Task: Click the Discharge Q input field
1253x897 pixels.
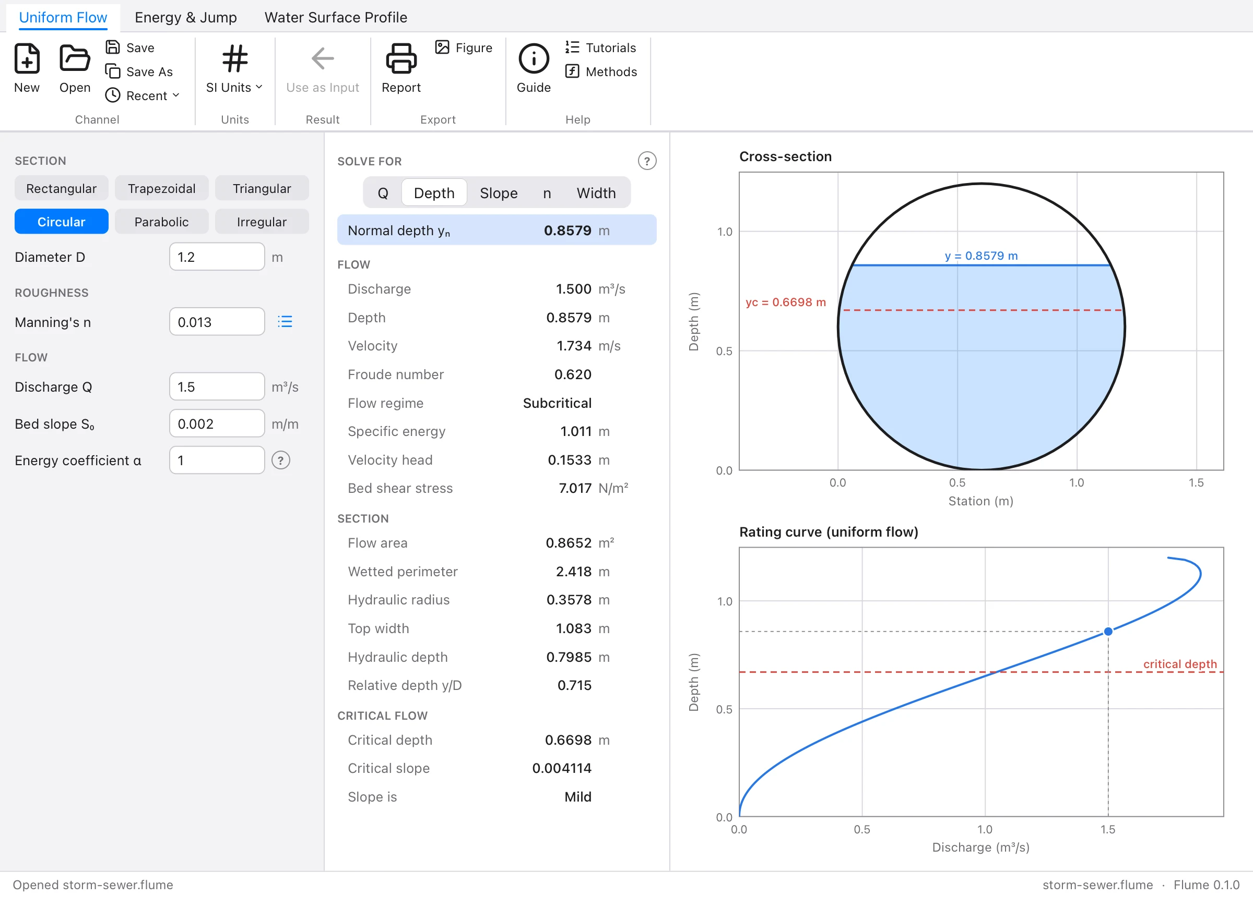Action: [217, 387]
